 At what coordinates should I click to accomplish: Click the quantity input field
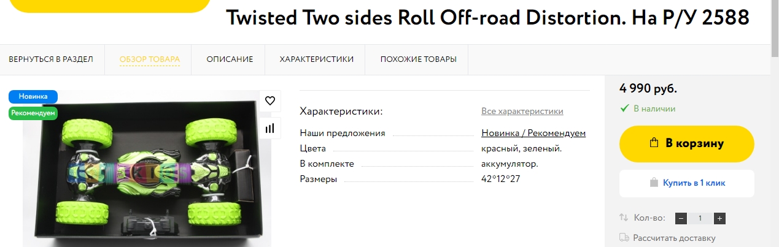tap(700, 218)
